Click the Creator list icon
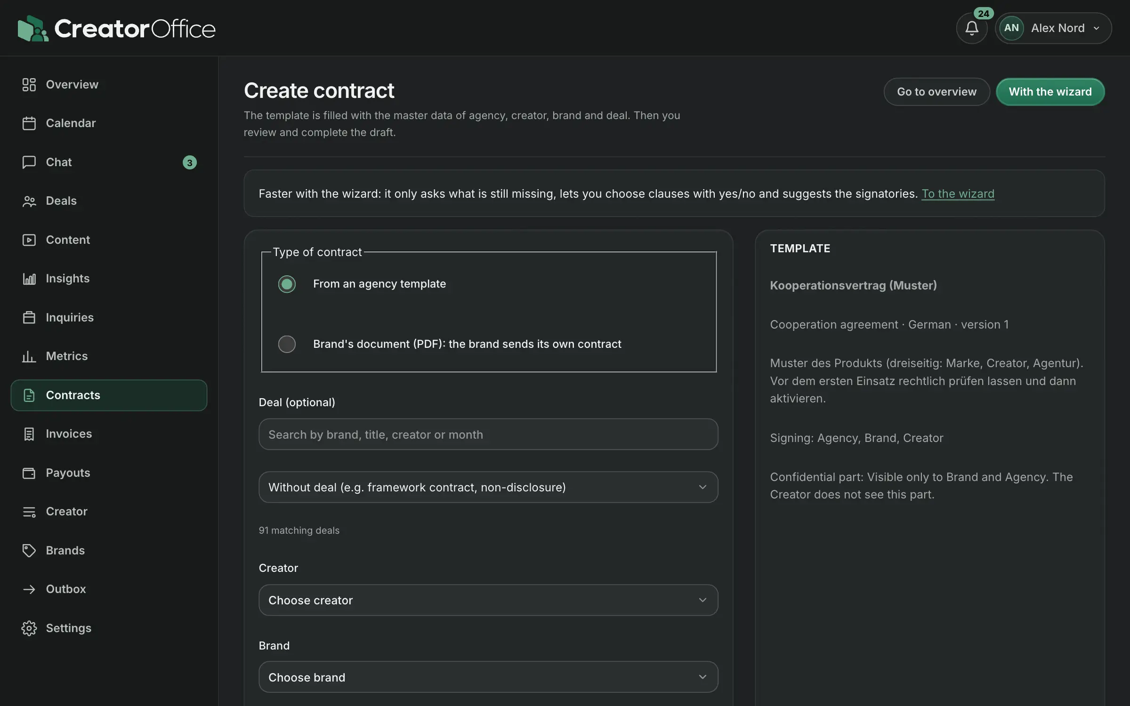Viewport: 1130px width, 706px height. pos(29,512)
